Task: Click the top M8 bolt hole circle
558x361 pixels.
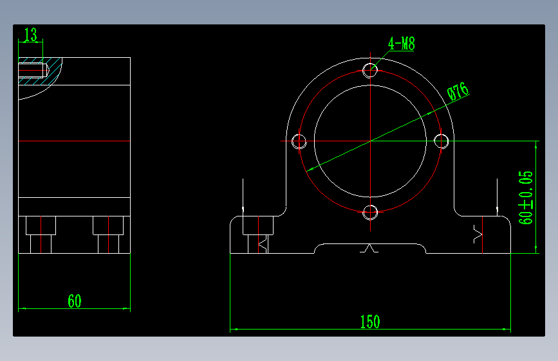Action: (370, 70)
